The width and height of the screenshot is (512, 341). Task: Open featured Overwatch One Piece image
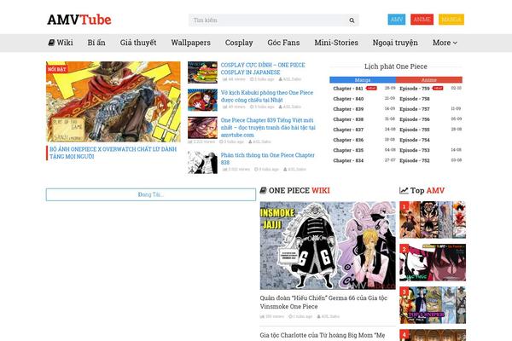click(x=113, y=101)
